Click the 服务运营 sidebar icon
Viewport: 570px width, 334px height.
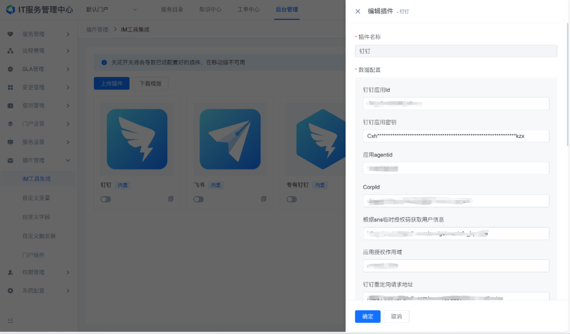(10, 142)
